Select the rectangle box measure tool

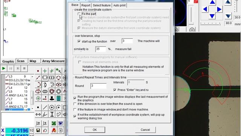tap(45, 78)
